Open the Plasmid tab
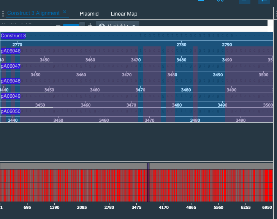The width and height of the screenshot is (277, 219). coord(89,14)
